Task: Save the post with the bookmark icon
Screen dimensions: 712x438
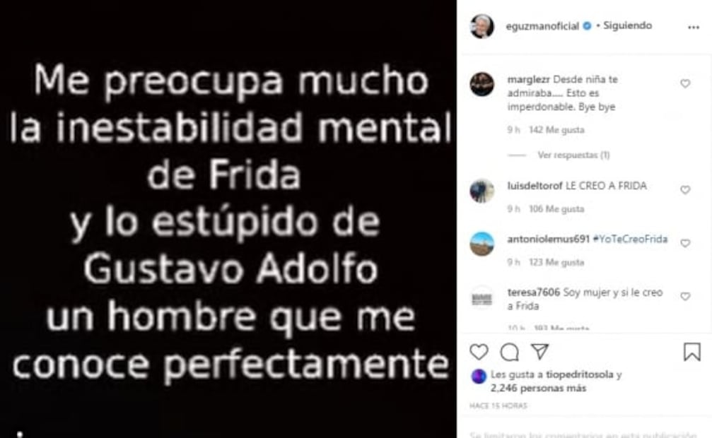Action: point(692,352)
